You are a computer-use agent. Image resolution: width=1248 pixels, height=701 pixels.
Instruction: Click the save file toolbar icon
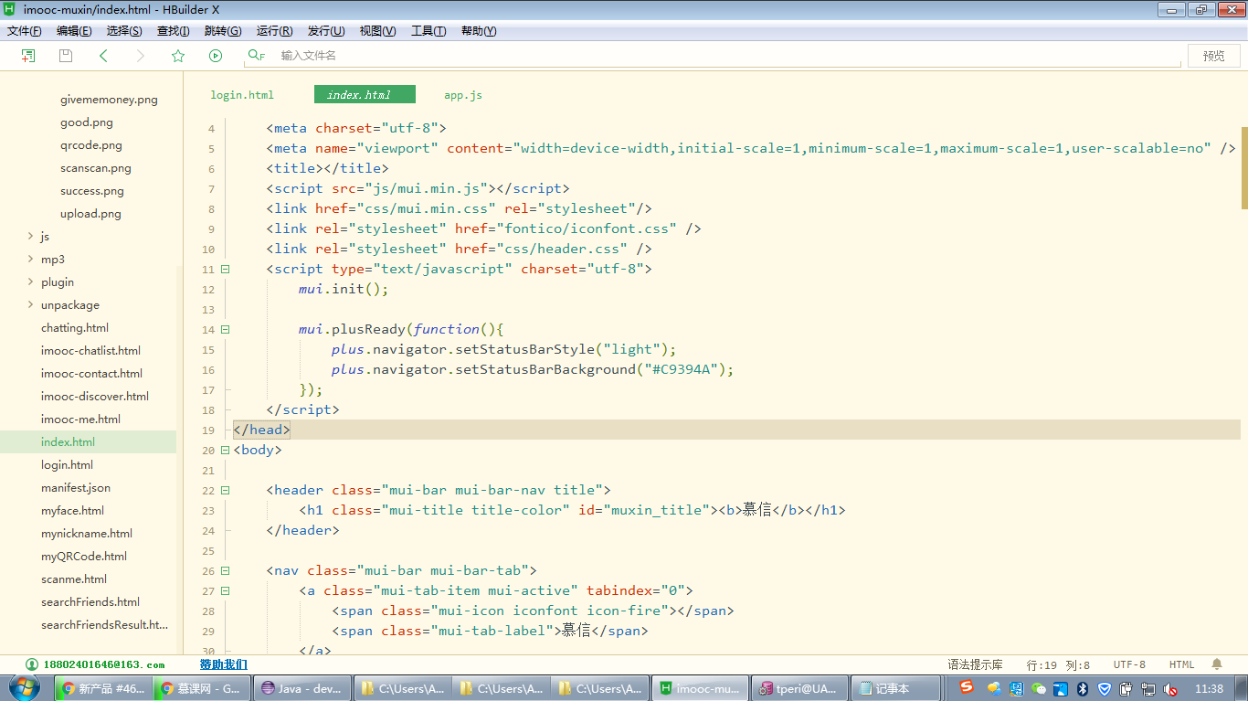point(66,56)
